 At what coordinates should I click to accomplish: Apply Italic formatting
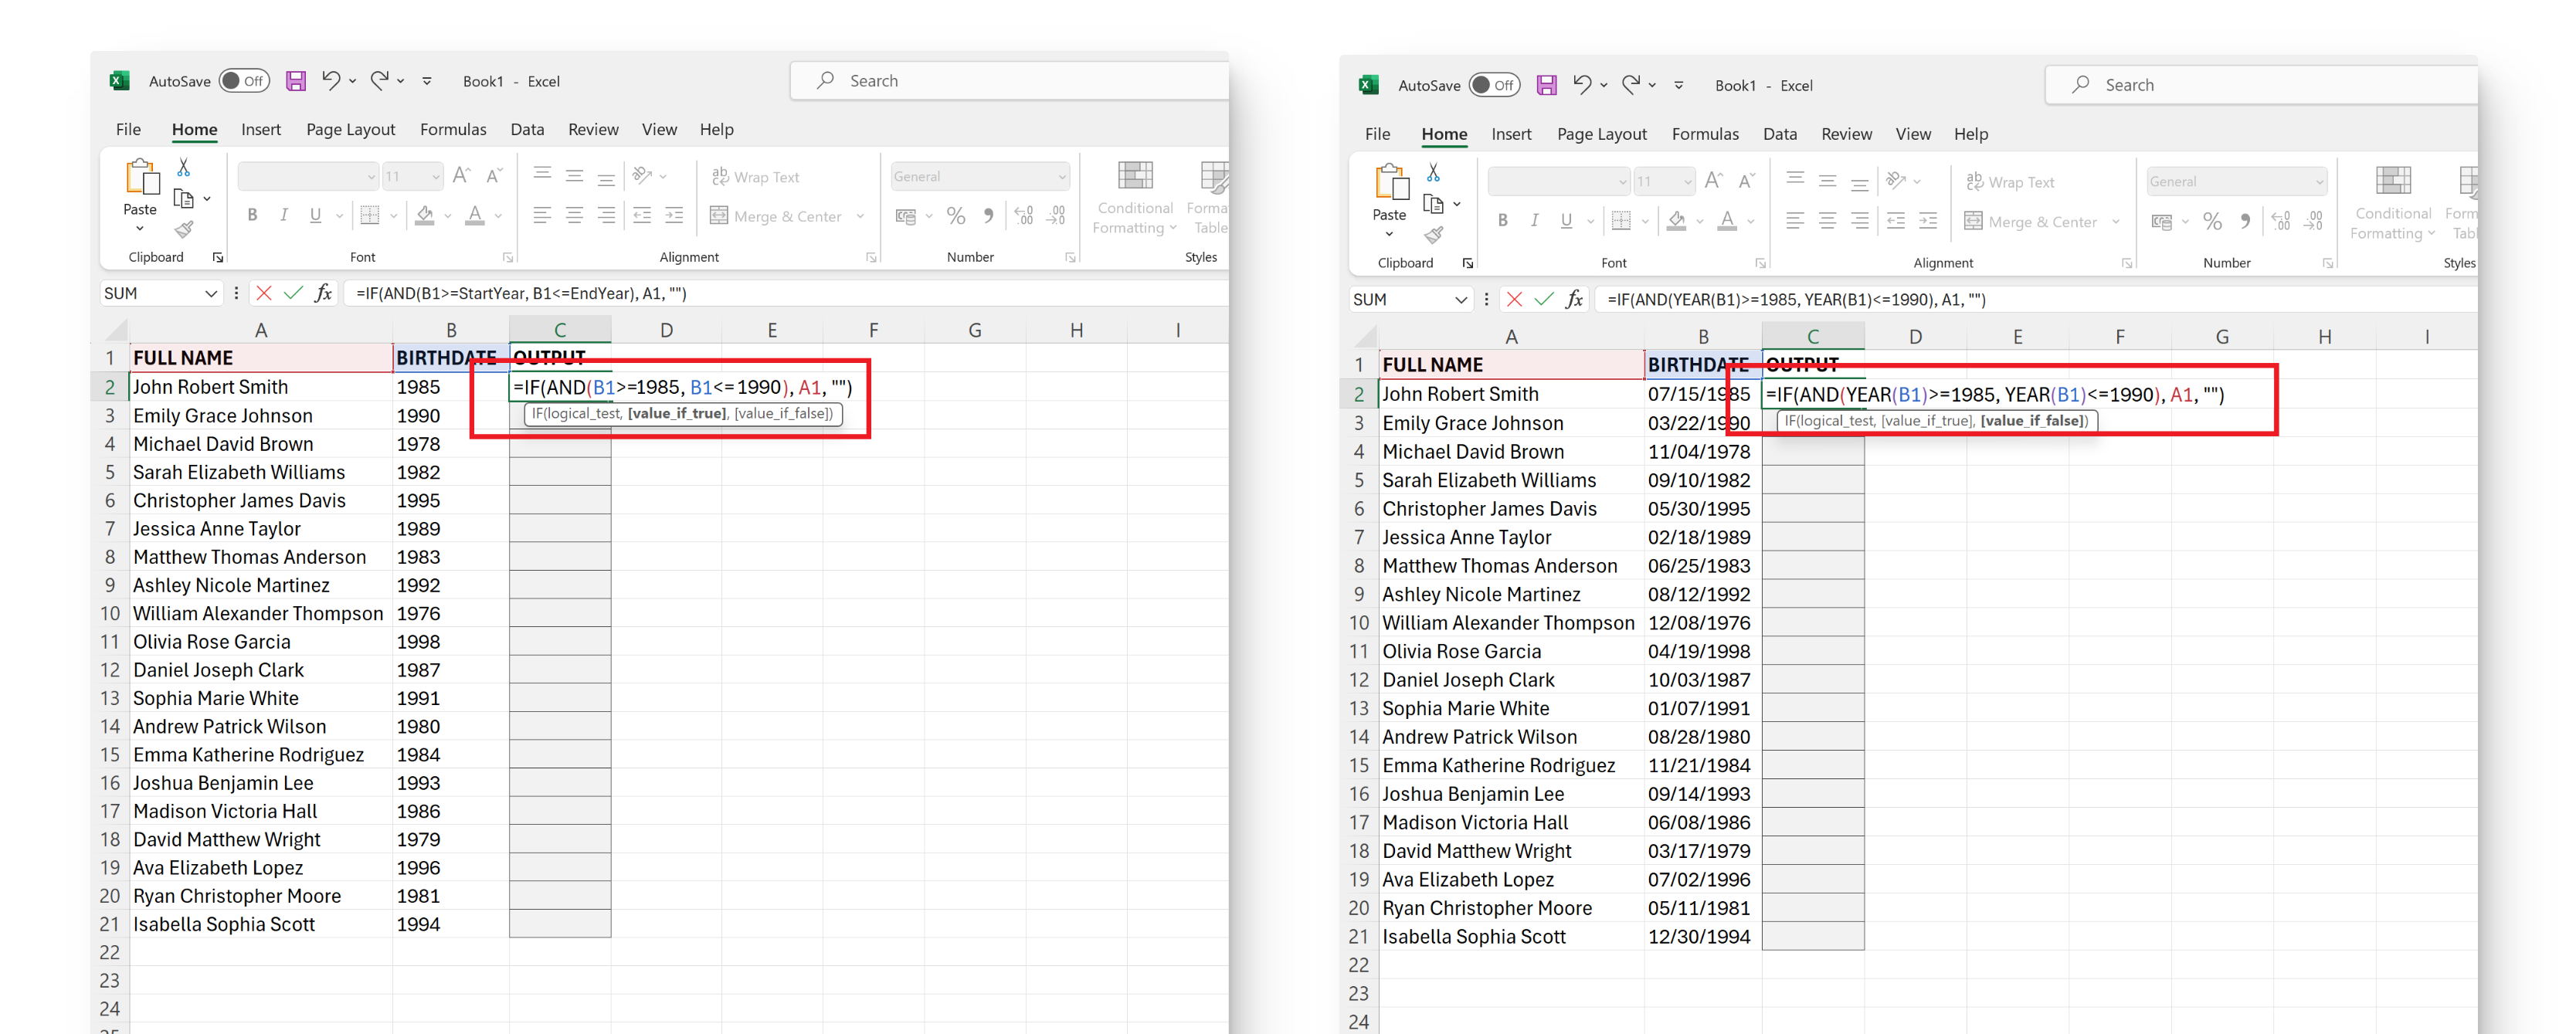click(x=285, y=215)
